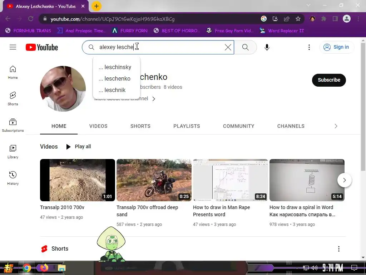Open Chrome's three-dot menu
Viewport: 366px width, 275px height.
coord(358,19)
